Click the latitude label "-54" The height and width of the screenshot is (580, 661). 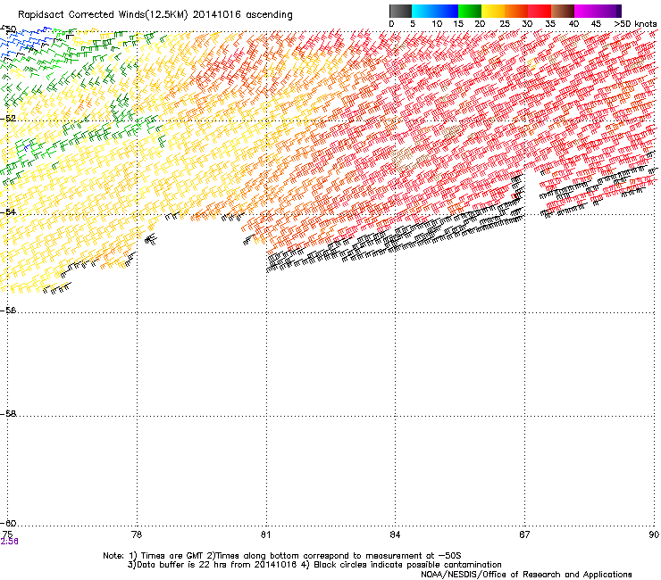click(8, 211)
